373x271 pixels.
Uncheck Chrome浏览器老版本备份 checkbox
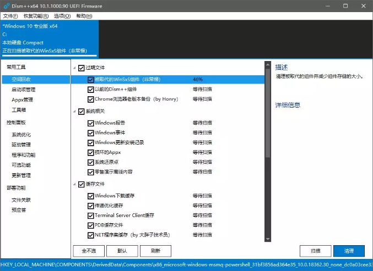click(90, 99)
